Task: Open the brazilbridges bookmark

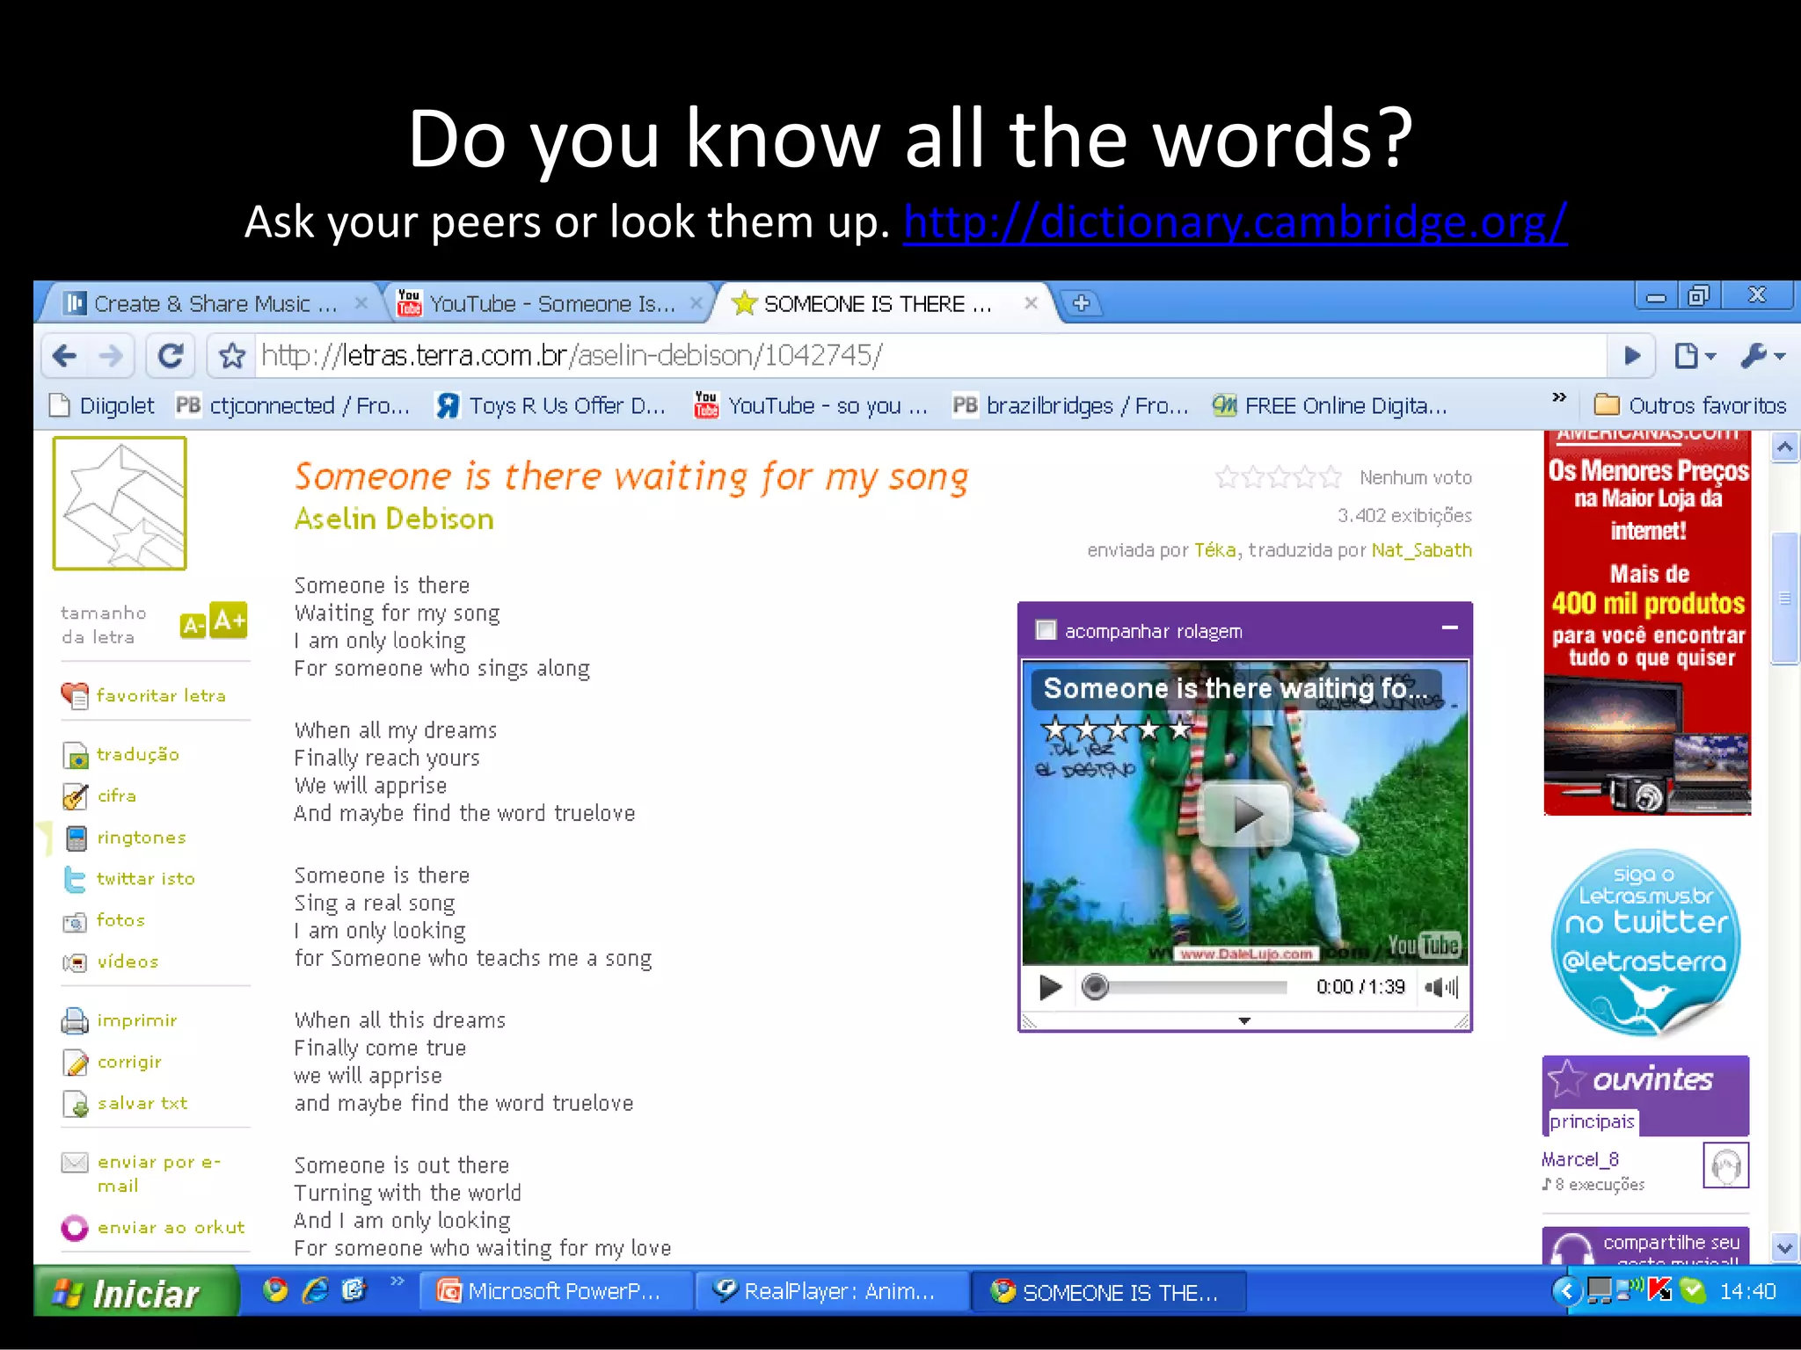Action: (x=1070, y=405)
